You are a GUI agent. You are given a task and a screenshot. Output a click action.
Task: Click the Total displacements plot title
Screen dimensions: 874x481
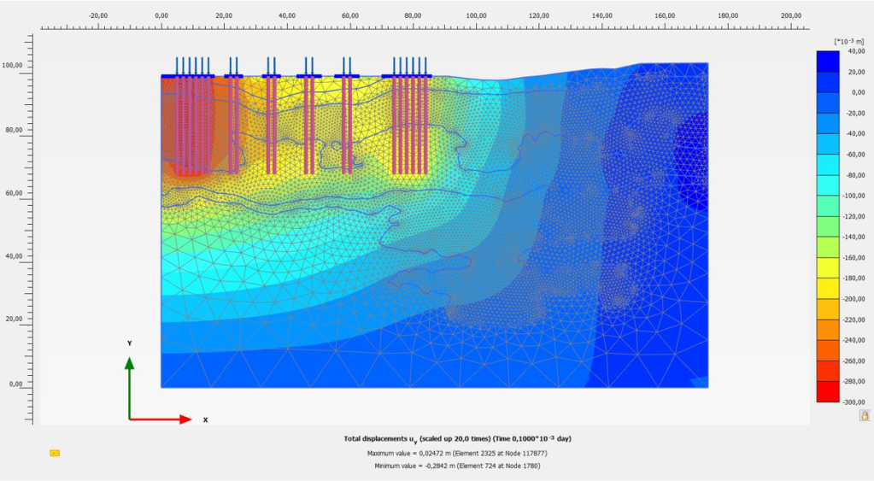(x=457, y=438)
